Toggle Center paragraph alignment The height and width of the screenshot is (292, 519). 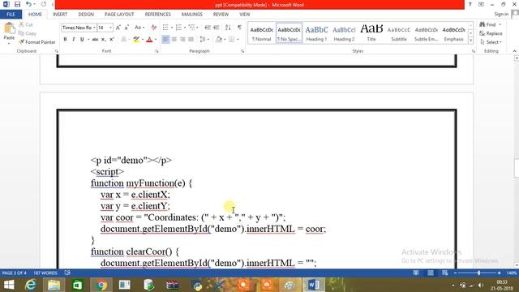174,40
